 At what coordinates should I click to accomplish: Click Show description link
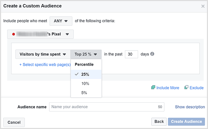190,107
